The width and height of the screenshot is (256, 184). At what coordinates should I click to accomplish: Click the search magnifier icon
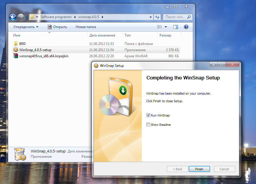pos(189,17)
